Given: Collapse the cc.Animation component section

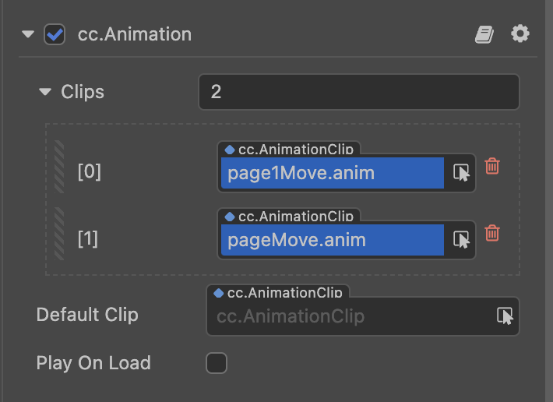Looking at the screenshot, I should point(29,34).
